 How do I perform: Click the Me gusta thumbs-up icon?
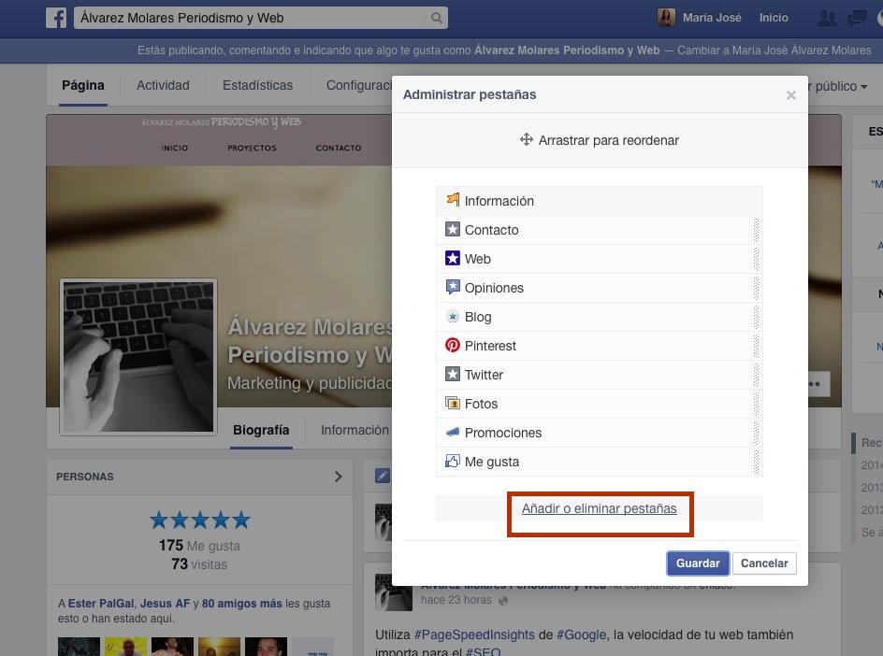click(x=453, y=462)
